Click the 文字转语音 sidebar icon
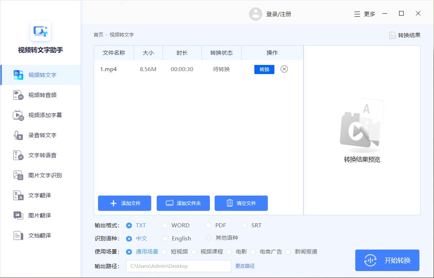The image size is (434, 278). (x=18, y=155)
